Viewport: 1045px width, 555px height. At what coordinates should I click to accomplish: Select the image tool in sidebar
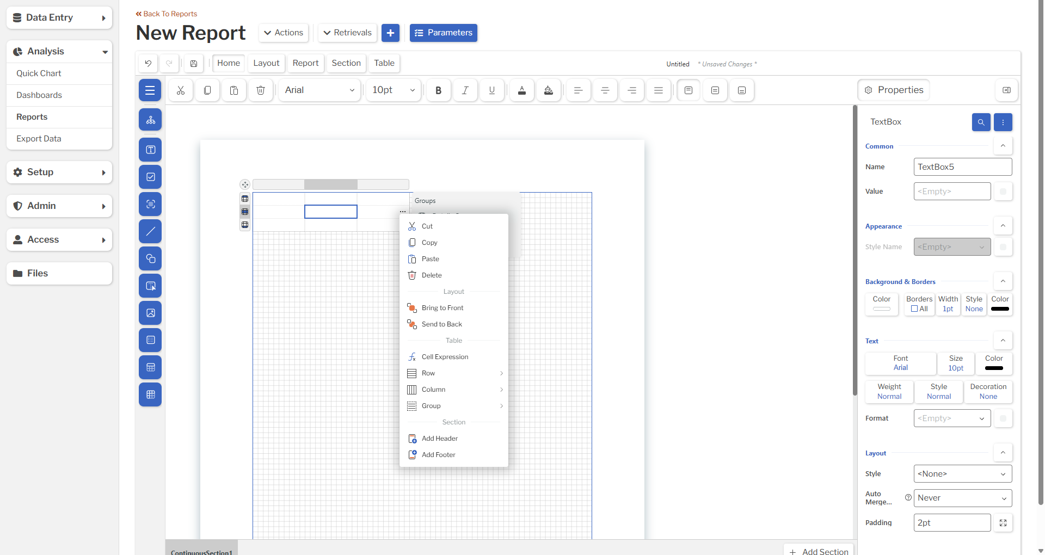click(150, 313)
